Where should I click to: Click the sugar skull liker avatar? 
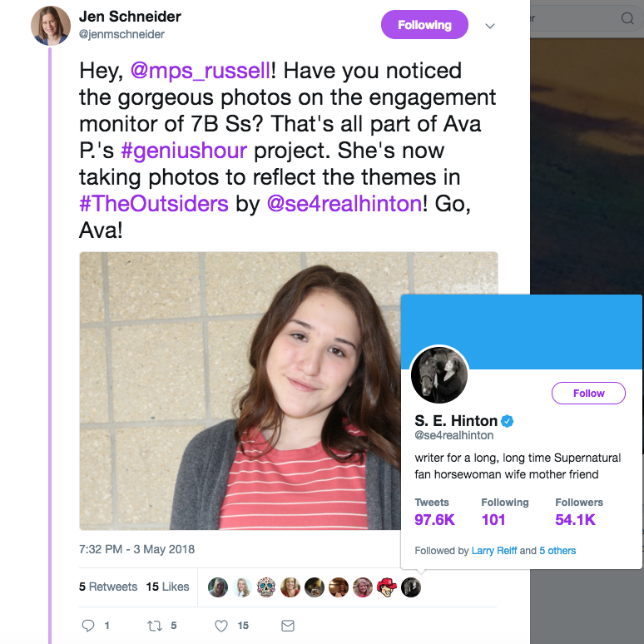[265, 587]
